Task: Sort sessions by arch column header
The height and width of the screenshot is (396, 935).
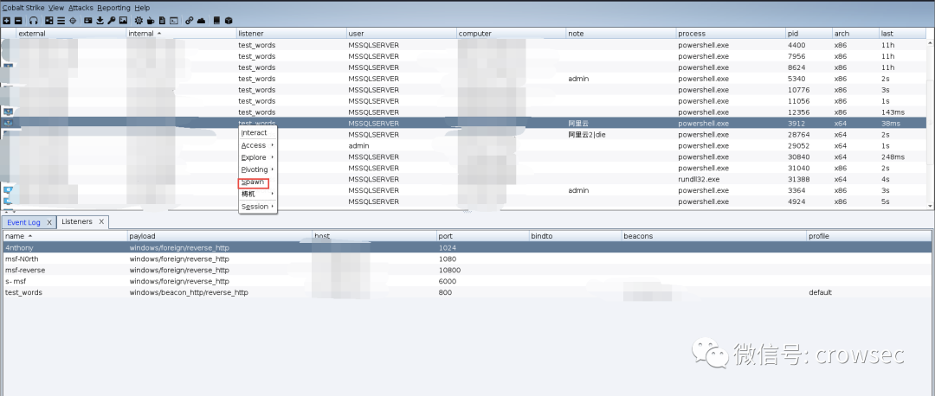Action: 855,34
